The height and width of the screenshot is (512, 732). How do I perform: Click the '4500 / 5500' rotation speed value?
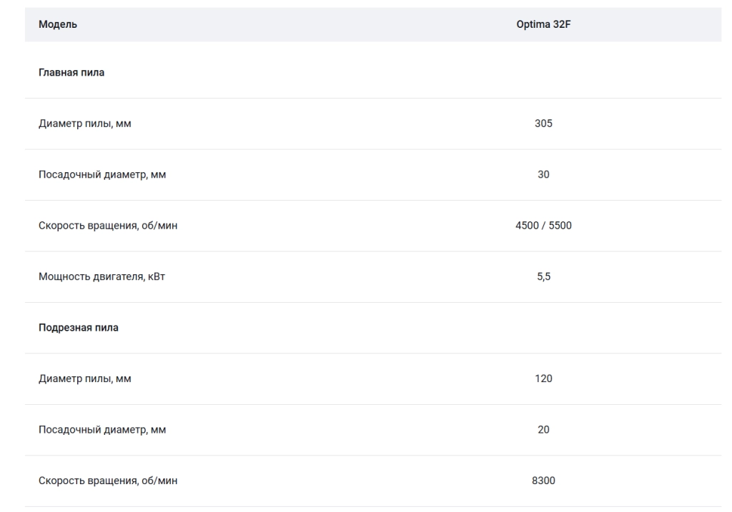pyautogui.click(x=543, y=226)
